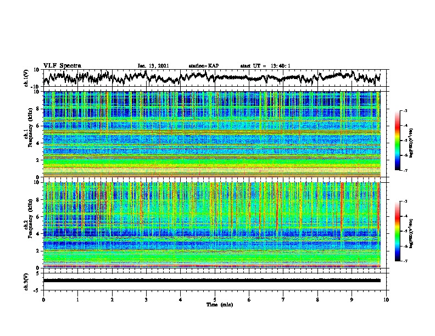Click the ch.1 spectrogram color bar
Screen dimensions: 435x336
[x=397, y=141]
